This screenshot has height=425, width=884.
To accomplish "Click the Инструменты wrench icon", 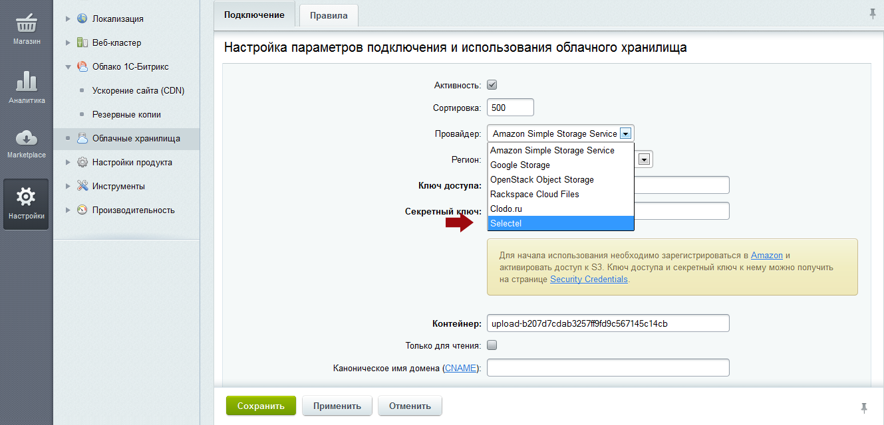I will pos(82,186).
